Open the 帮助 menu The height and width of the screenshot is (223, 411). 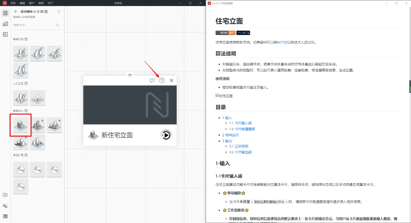point(41,3)
